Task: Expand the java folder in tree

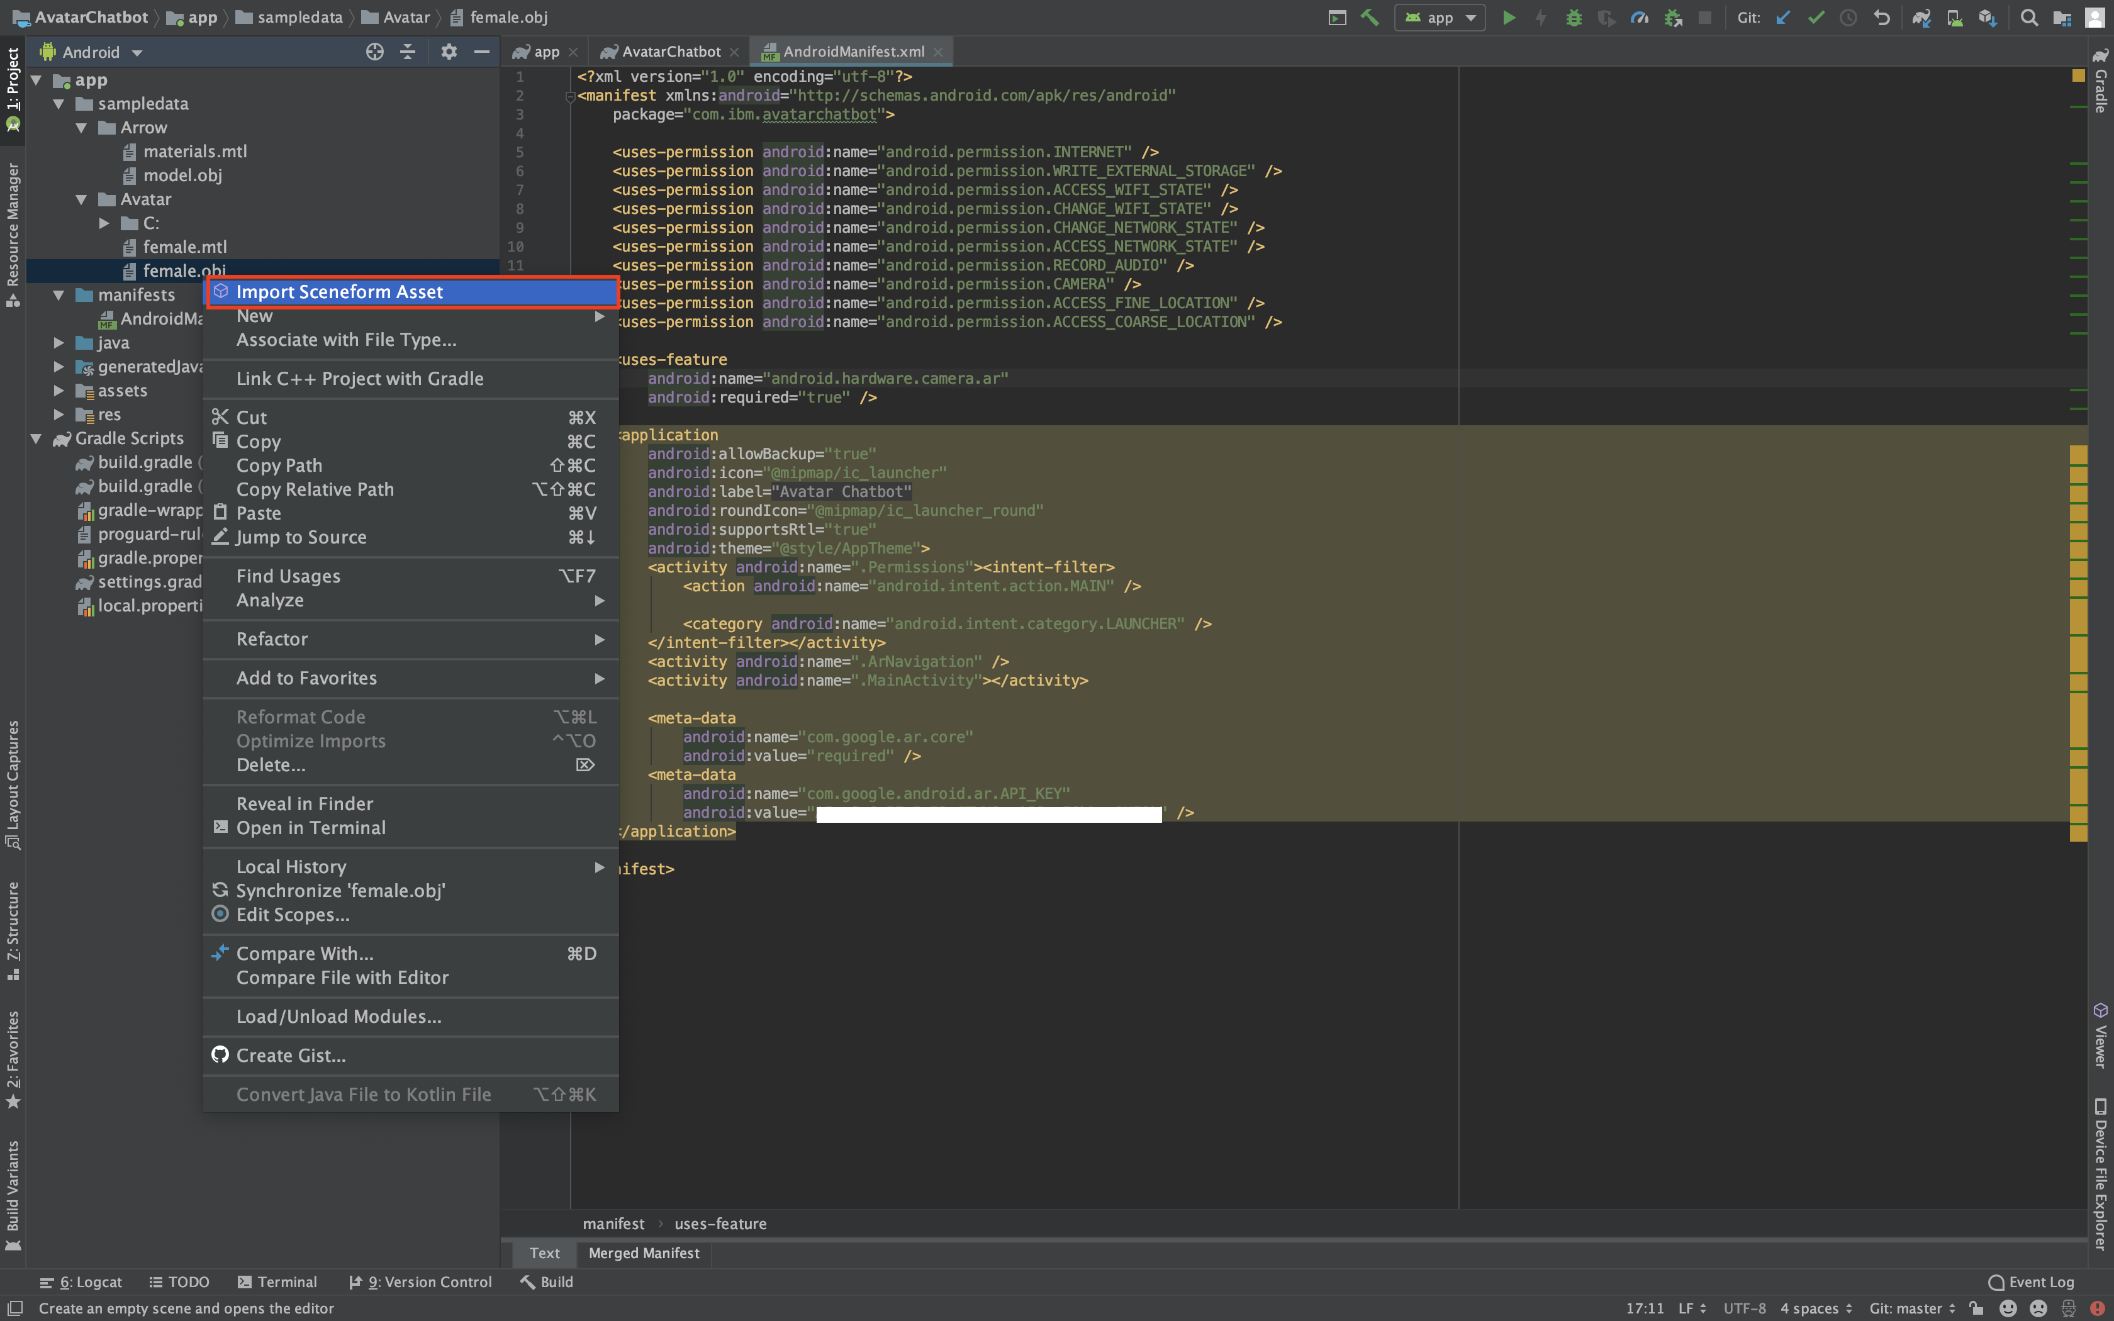Action: pyautogui.click(x=59, y=342)
